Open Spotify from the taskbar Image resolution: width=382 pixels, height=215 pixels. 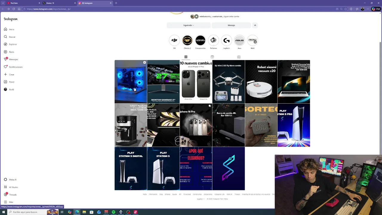point(113,212)
